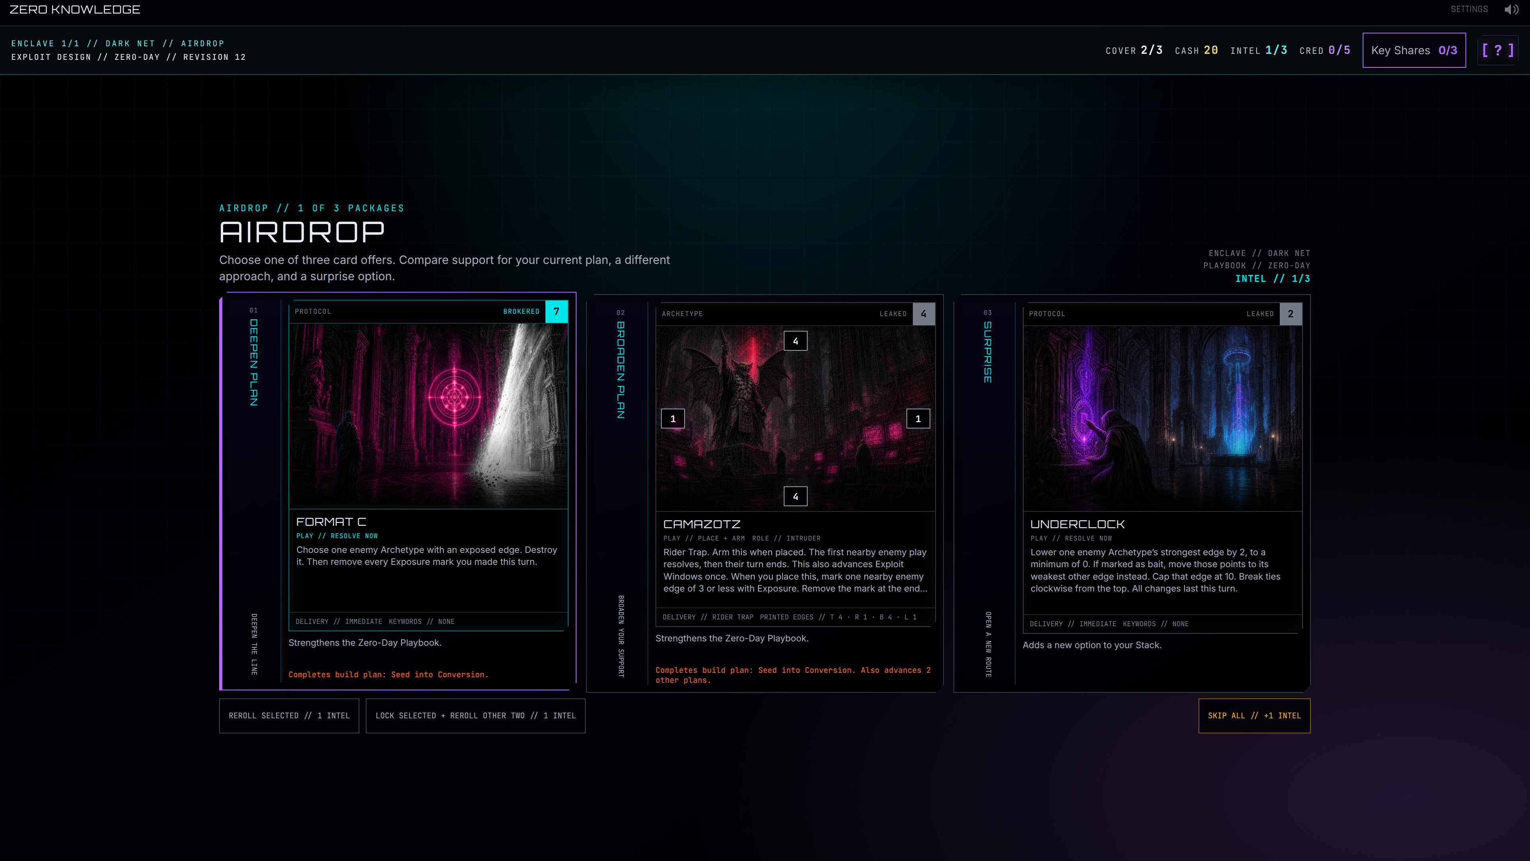Click Format C "Completes build plan" note
Viewport: 1530px width, 861px height.
point(388,674)
